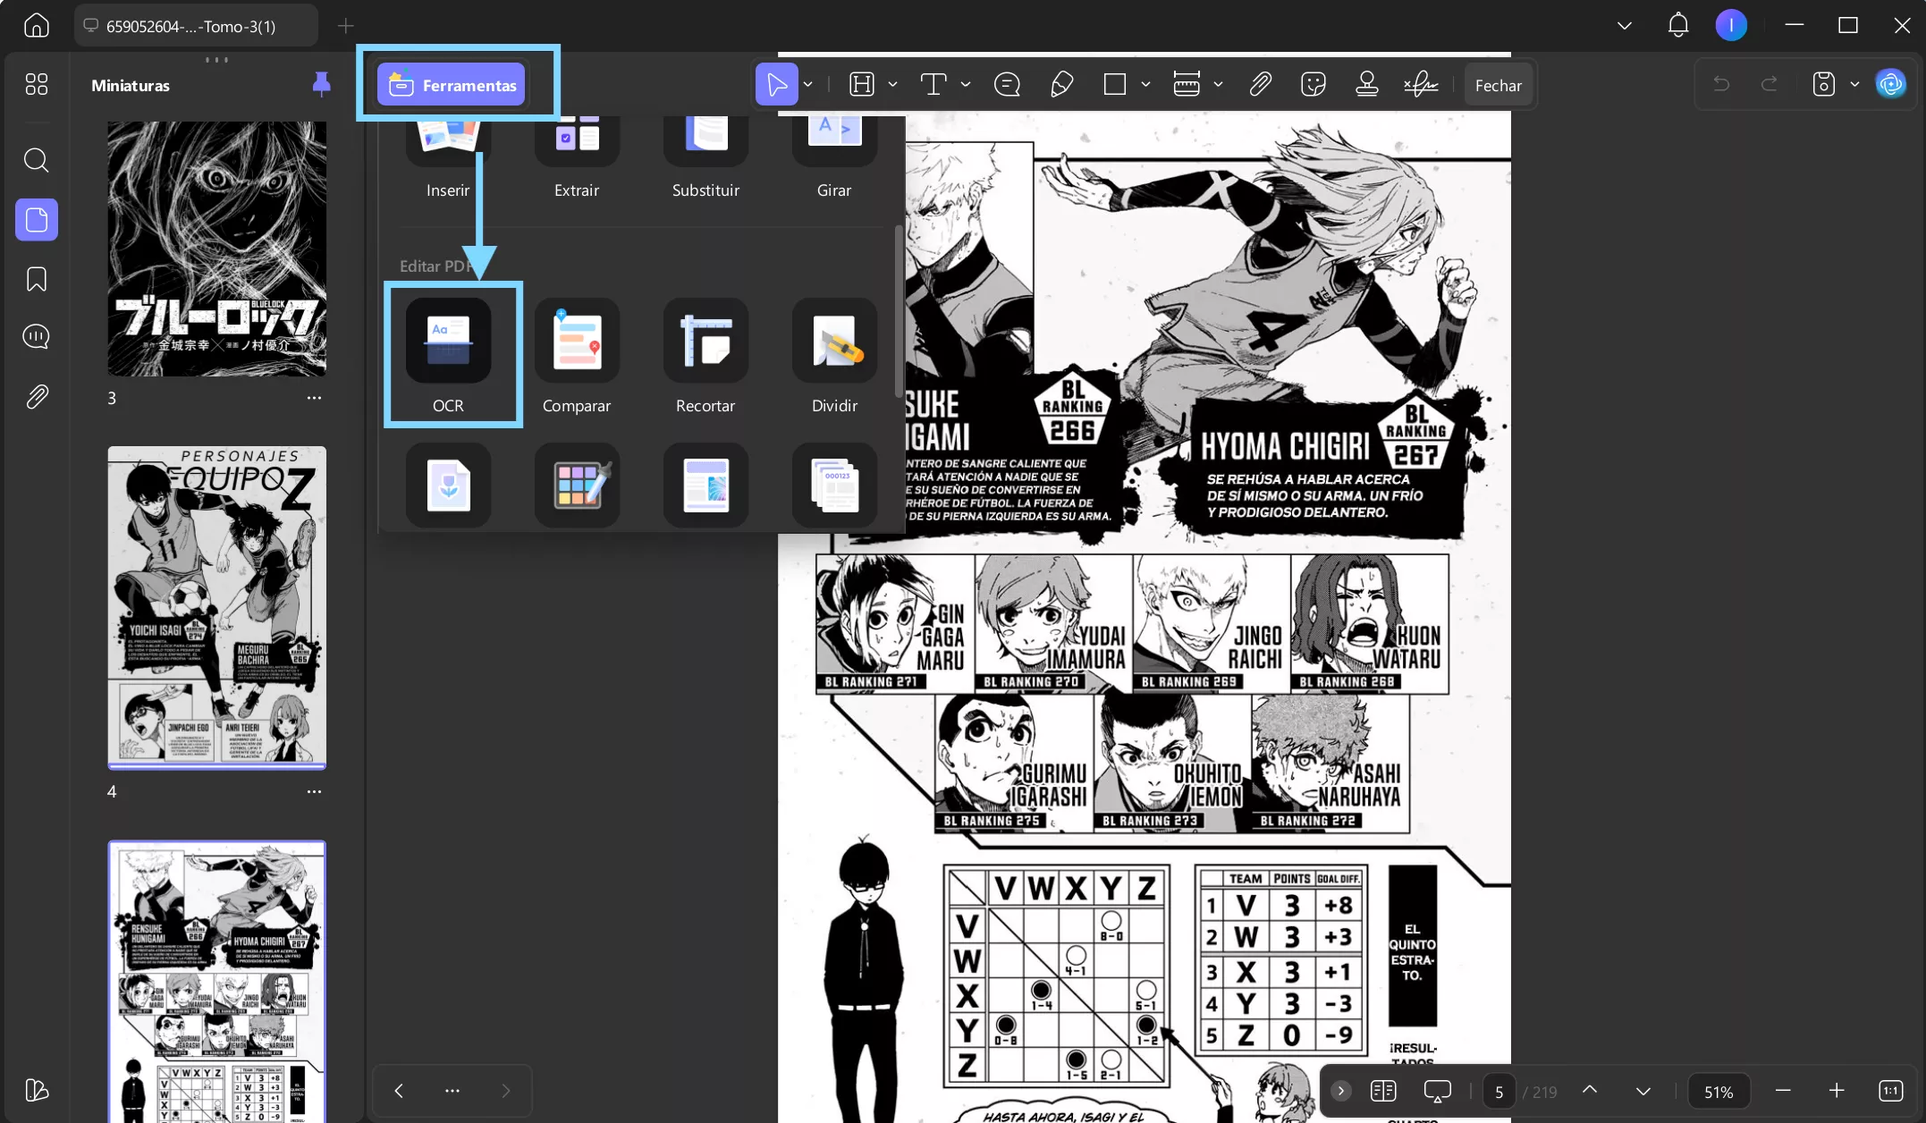Image resolution: width=1926 pixels, height=1123 pixels.
Task: Click the Ferramentas menu button
Action: click(x=452, y=85)
